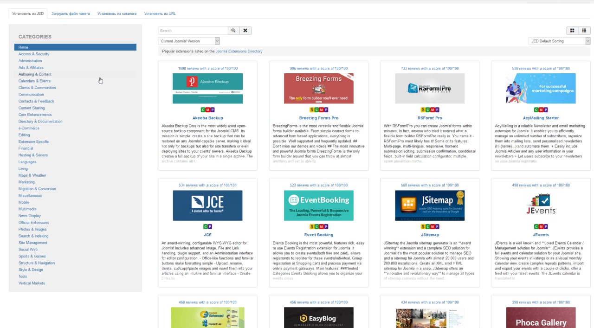The width and height of the screenshot is (594, 328).
Task: Open the EasyBlog banner image
Action: [319, 318]
